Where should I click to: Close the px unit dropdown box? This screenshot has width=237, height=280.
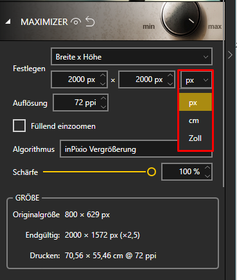pyautogui.click(x=196, y=80)
